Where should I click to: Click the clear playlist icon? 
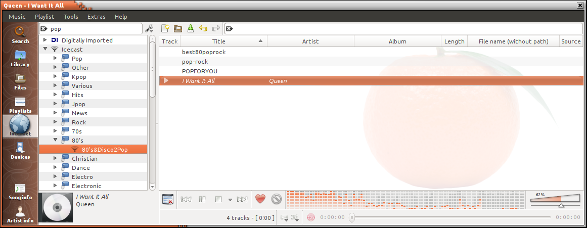[168, 199]
